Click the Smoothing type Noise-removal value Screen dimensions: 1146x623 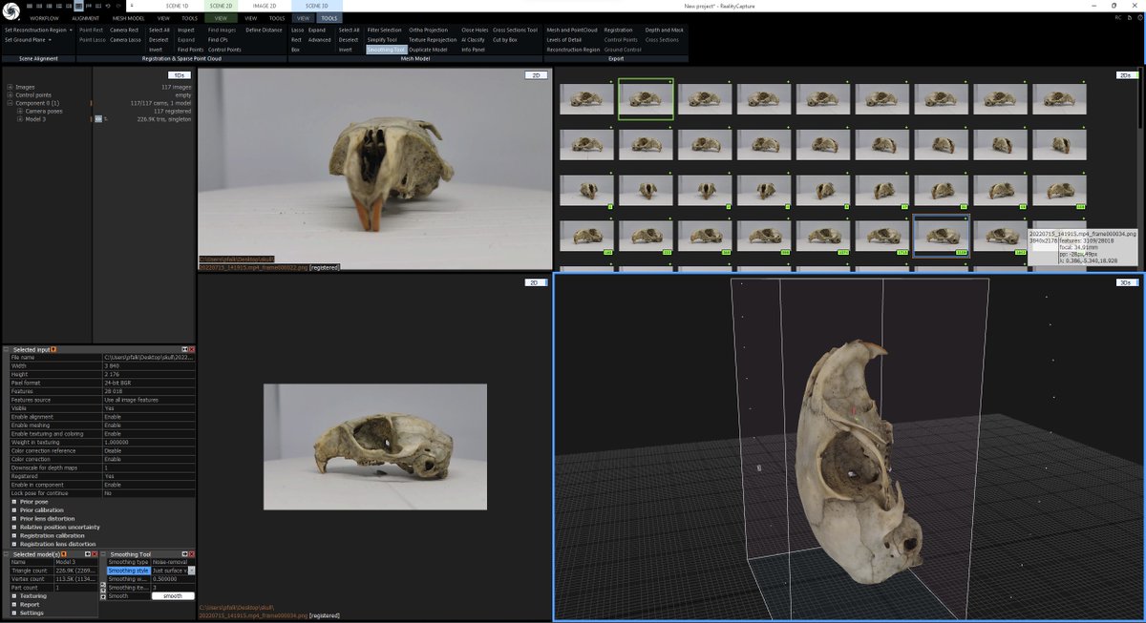point(173,562)
